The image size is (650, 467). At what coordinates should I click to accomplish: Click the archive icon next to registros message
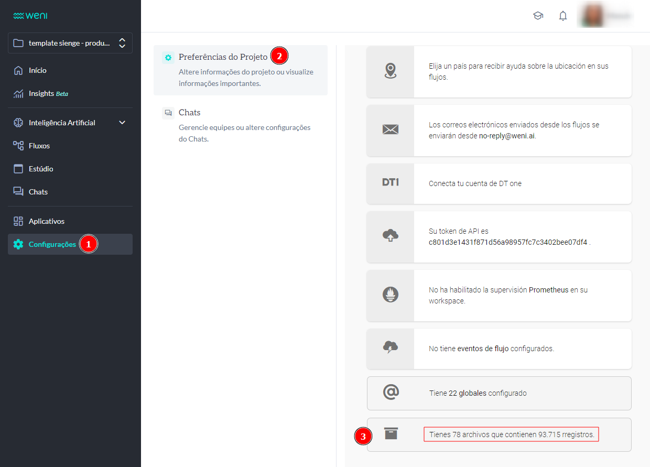click(390, 434)
